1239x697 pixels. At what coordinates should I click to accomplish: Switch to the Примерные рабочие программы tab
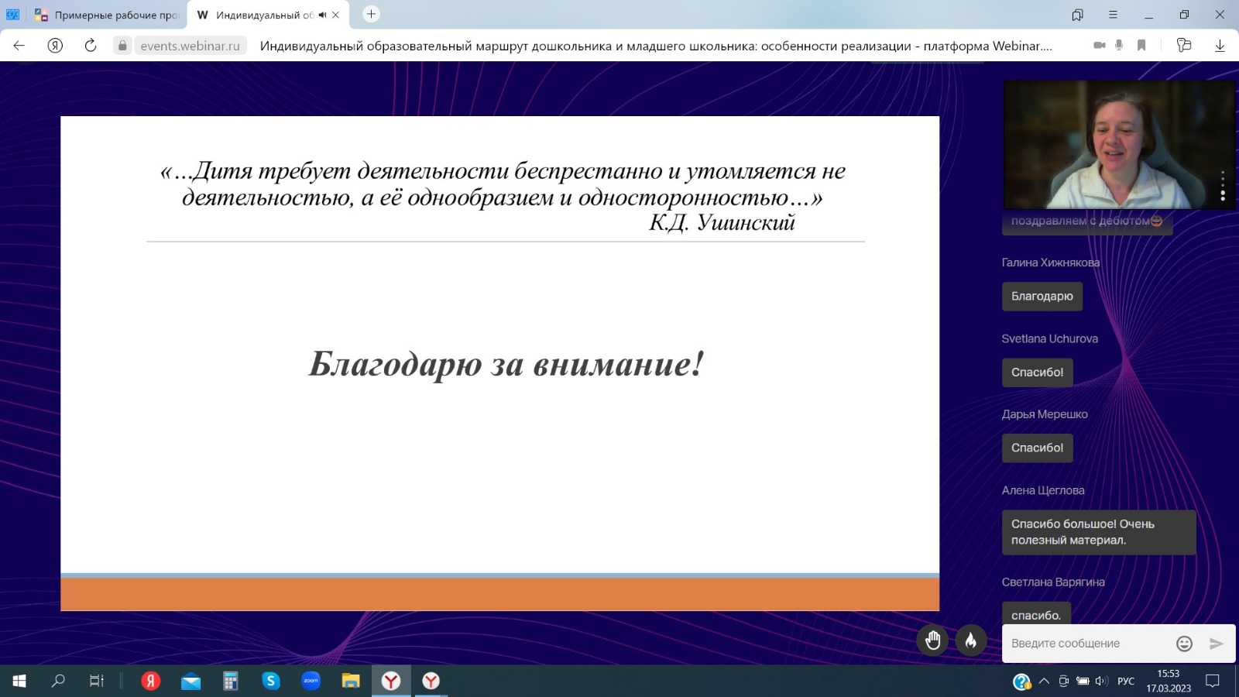(107, 15)
